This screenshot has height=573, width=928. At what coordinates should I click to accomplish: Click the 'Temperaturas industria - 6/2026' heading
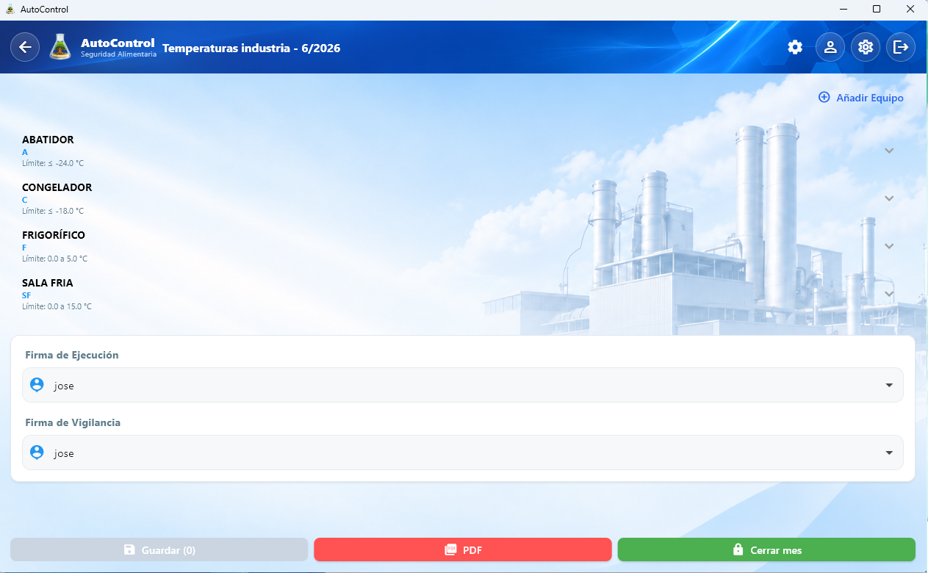251,48
